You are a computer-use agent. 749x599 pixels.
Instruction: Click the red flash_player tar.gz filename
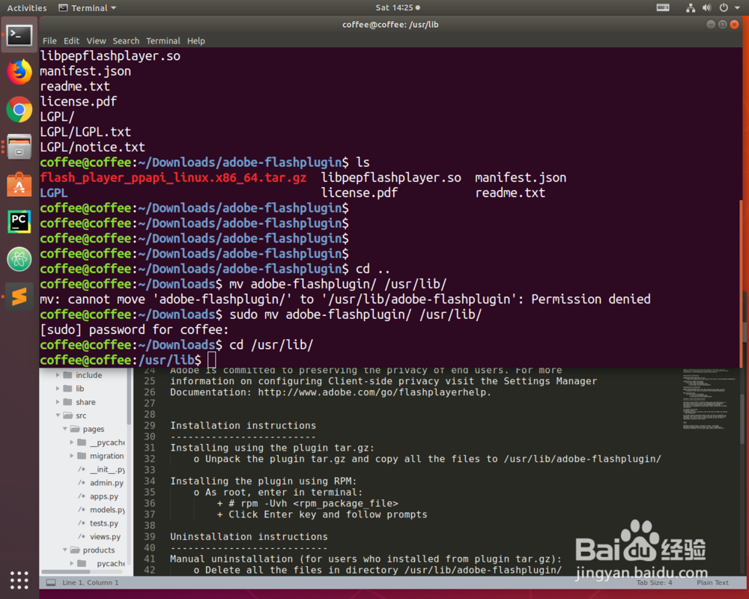173,177
